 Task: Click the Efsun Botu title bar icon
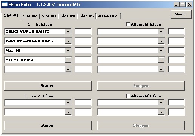point(5,5)
